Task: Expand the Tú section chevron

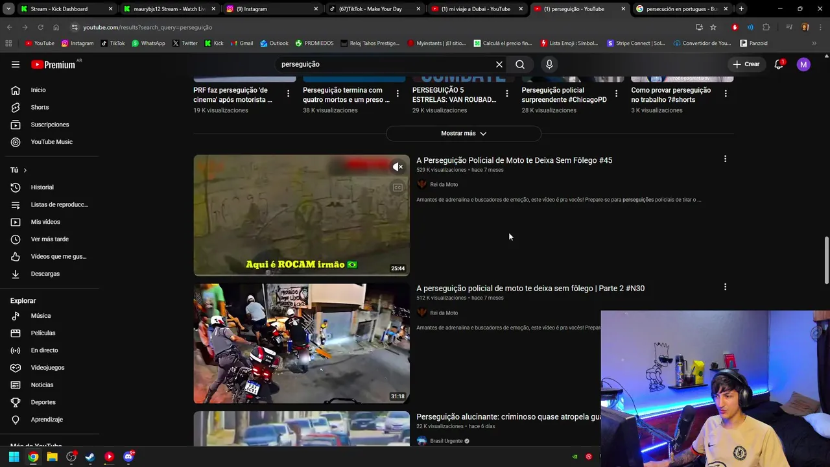Action: [25, 170]
